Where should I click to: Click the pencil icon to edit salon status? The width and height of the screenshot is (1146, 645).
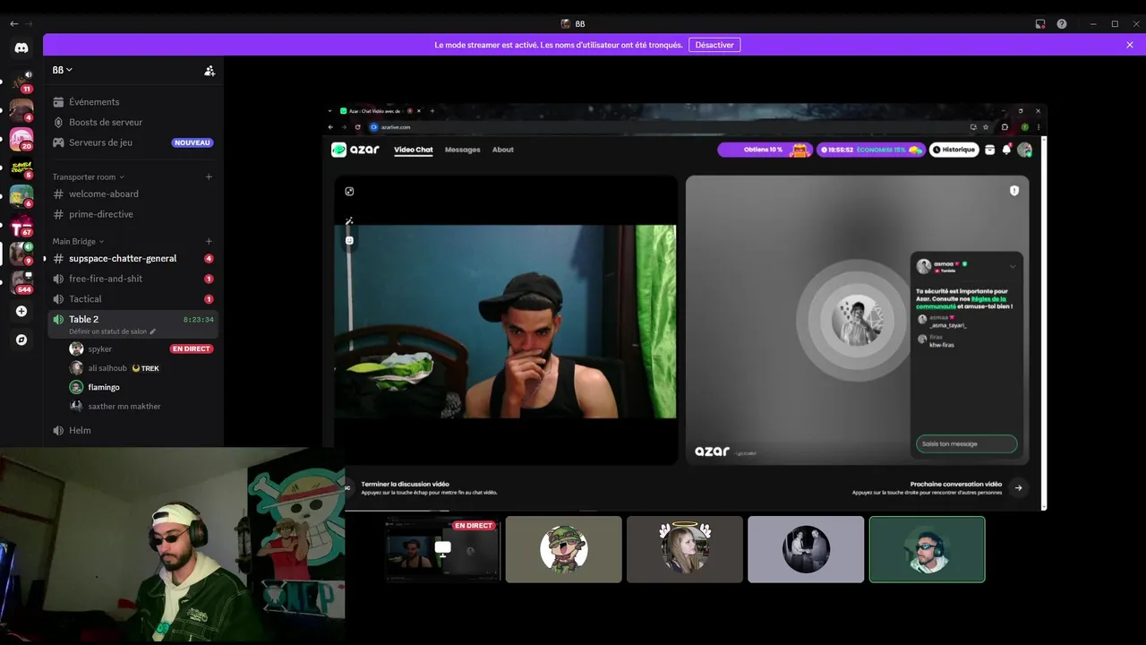click(x=152, y=331)
